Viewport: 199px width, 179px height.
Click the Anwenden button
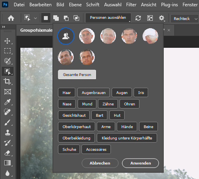click(140, 163)
